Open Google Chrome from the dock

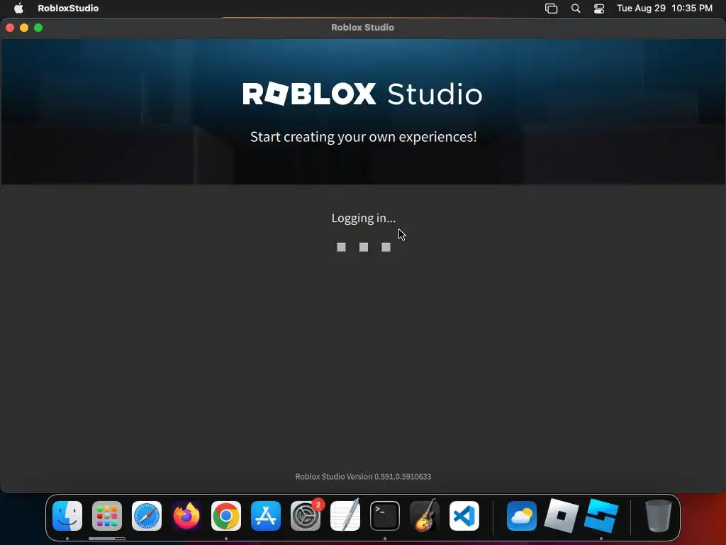pyautogui.click(x=226, y=516)
